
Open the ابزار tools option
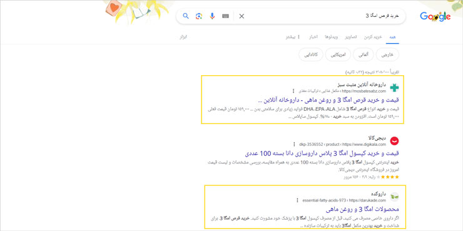(x=183, y=37)
